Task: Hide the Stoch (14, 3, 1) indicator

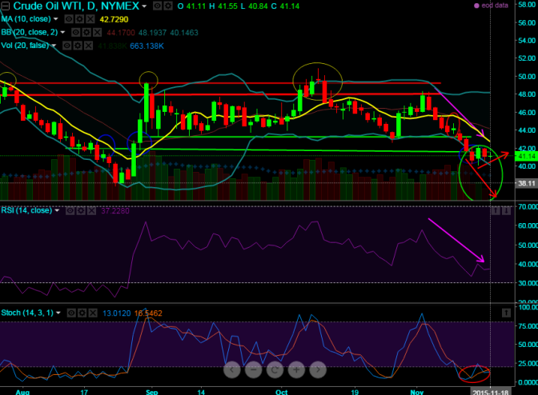Action: click(x=71, y=313)
